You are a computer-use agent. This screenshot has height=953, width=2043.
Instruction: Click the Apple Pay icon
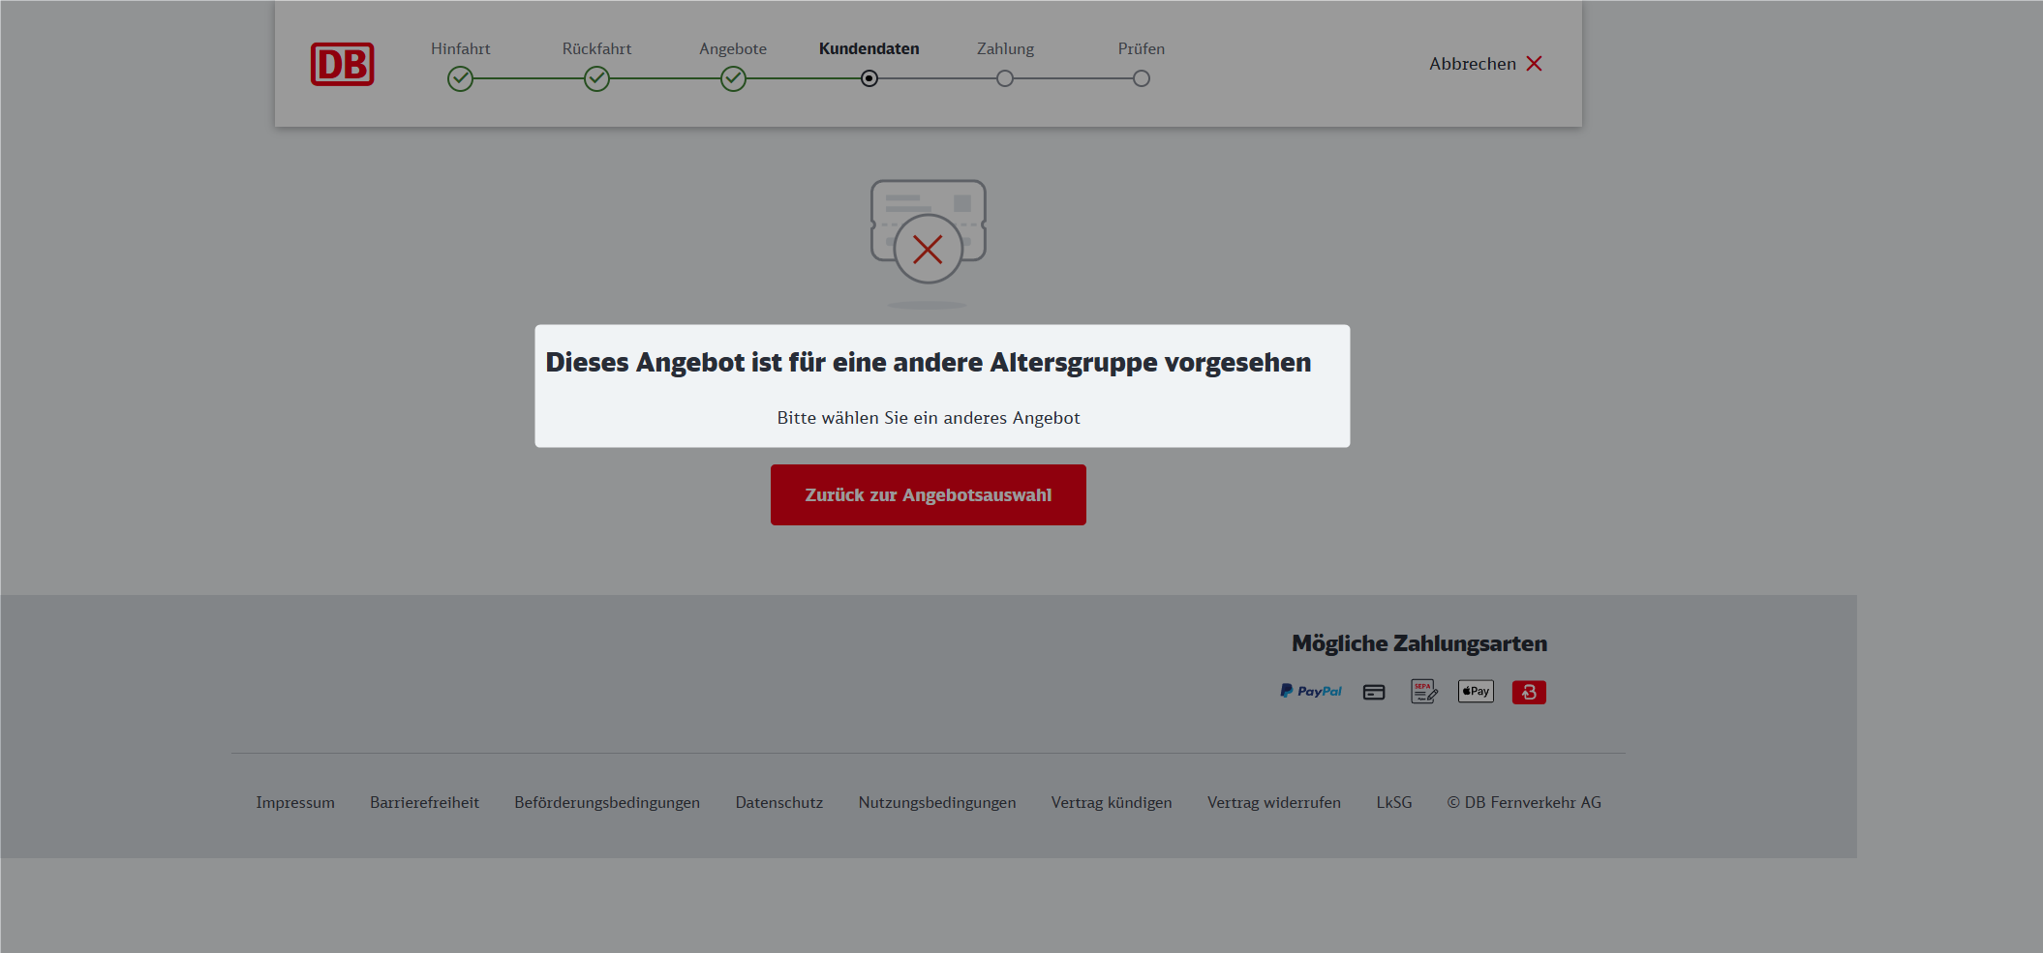coord(1476,692)
